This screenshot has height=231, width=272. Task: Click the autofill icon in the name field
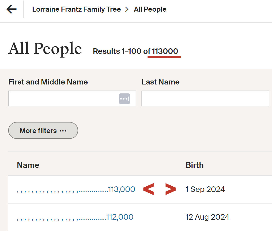124,99
